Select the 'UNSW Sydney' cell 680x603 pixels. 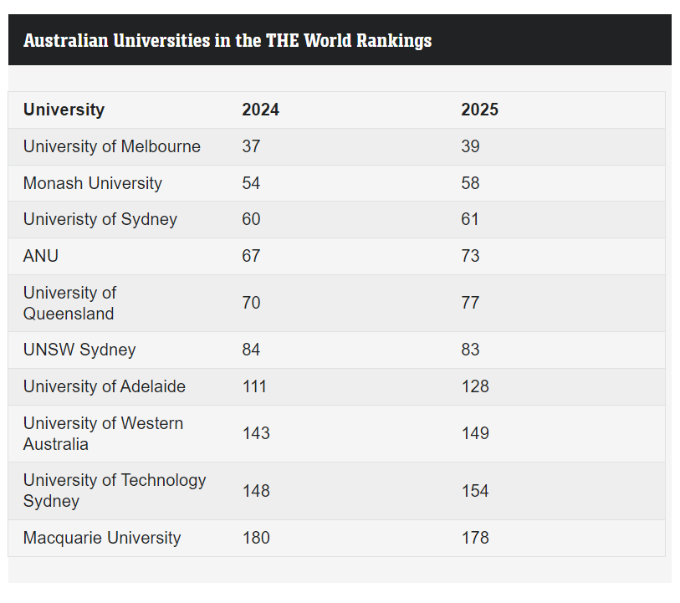pyautogui.click(x=79, y=350)
